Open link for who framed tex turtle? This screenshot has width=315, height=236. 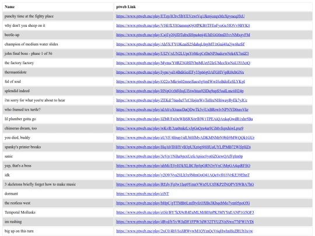click(182, 110)
